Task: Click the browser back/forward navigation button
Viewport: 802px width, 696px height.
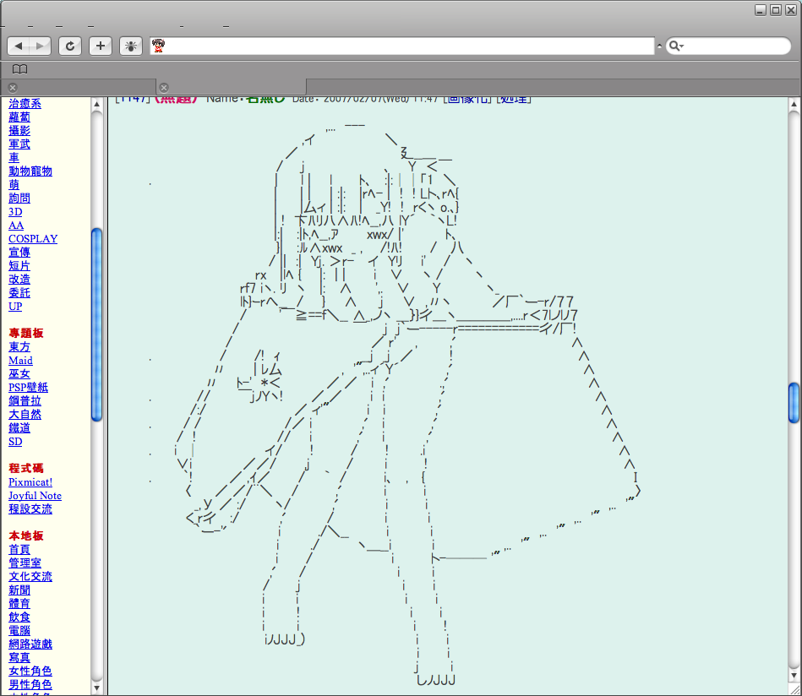Action: [30, 46]
